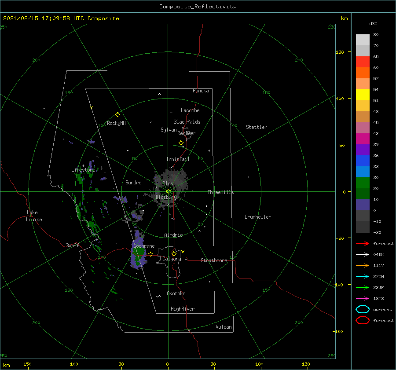Click the Lake Louise label
This screenshot has width=396, height=370.
click(34, 216)
